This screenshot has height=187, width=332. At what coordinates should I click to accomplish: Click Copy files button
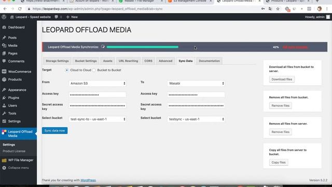click(x=279, y=163)
